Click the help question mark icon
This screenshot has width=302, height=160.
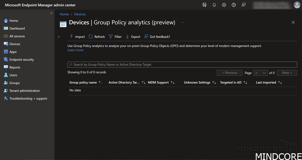coord(234,5)
